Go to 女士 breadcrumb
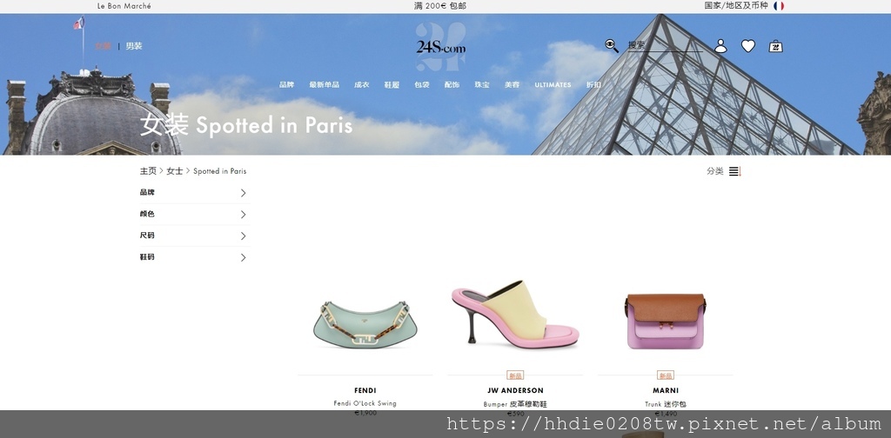 pos(174,171)
